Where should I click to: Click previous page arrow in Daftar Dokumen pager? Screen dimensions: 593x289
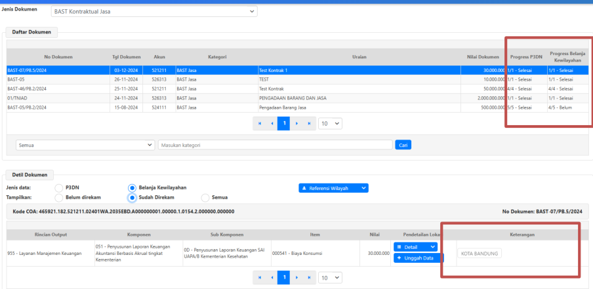(x=272, y=123)
